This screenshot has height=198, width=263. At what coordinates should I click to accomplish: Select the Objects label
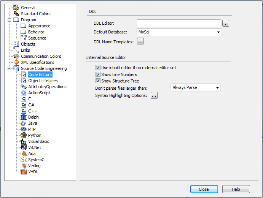pos(28,44)
